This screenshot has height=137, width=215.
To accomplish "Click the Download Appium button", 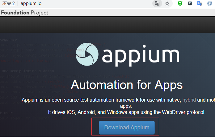I will (127, 127).
